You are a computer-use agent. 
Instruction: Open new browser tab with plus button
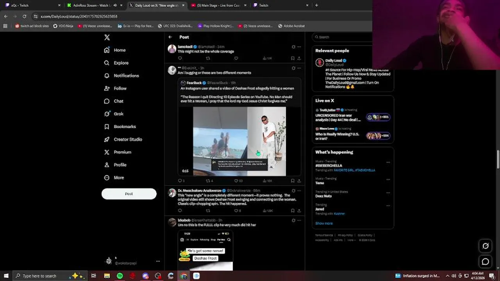pyautogui.click(x=316, y=5)
